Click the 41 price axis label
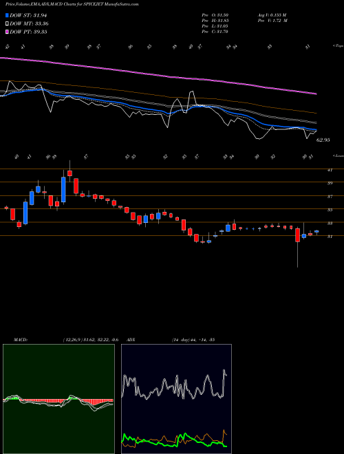Screen dimensions: 344x454 pyautogui.click(x=330, y=170)
